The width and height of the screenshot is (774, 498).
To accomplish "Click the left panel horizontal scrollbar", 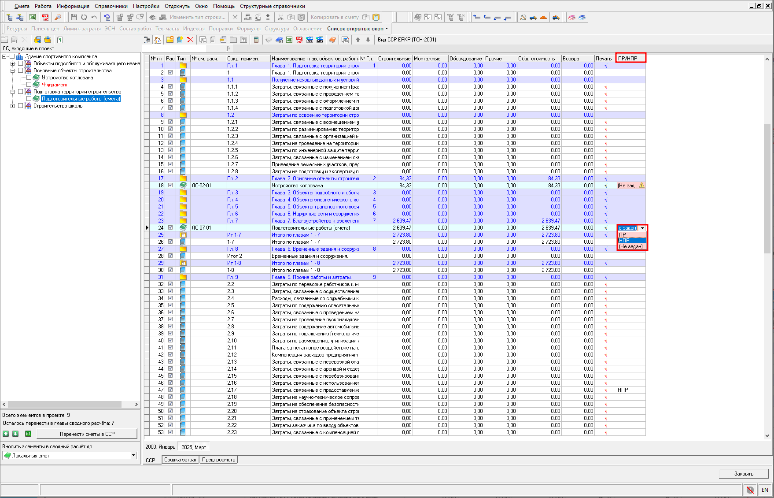I will (x=65, y=404).
